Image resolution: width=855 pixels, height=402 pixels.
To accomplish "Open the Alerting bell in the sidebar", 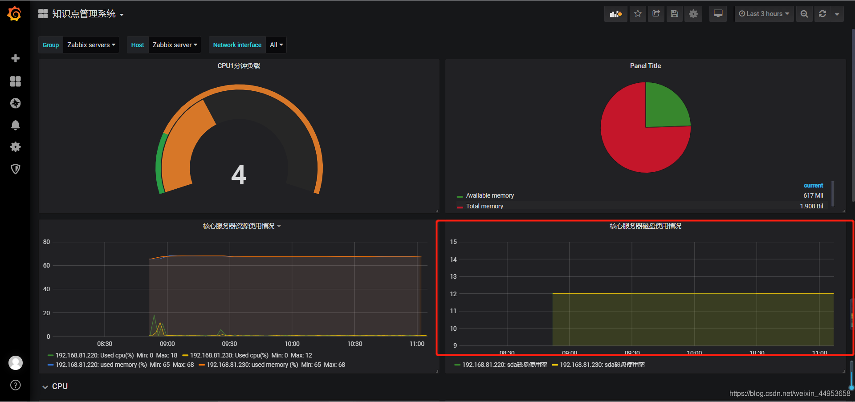I will click(16, 125).
